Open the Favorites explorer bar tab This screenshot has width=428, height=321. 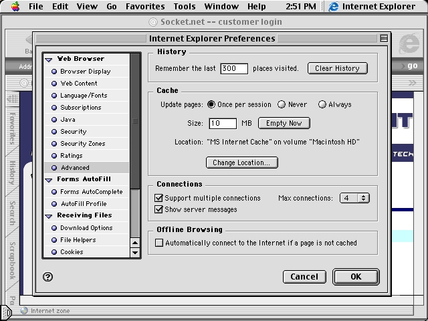click(x=12, y=128)
